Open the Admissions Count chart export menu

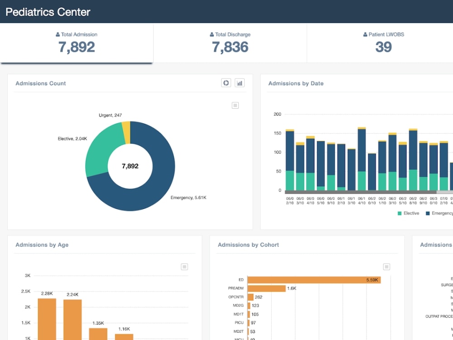tap(235, 105)
